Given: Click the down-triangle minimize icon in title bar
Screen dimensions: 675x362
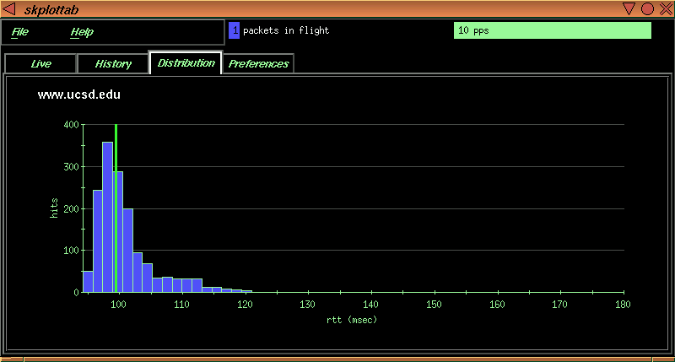Looking at the screenshot, I should pos(629,8).
